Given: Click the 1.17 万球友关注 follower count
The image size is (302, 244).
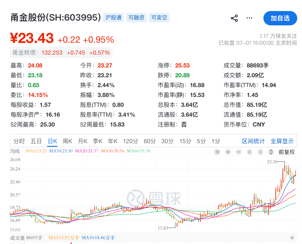Looking at the screenshot, I should (278, 36).
